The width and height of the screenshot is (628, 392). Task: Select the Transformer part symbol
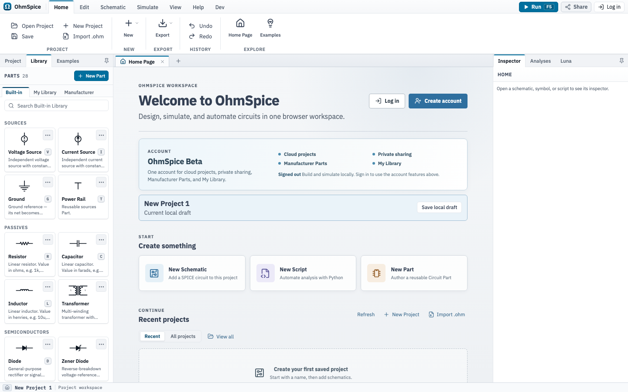(x=78, y=290)
